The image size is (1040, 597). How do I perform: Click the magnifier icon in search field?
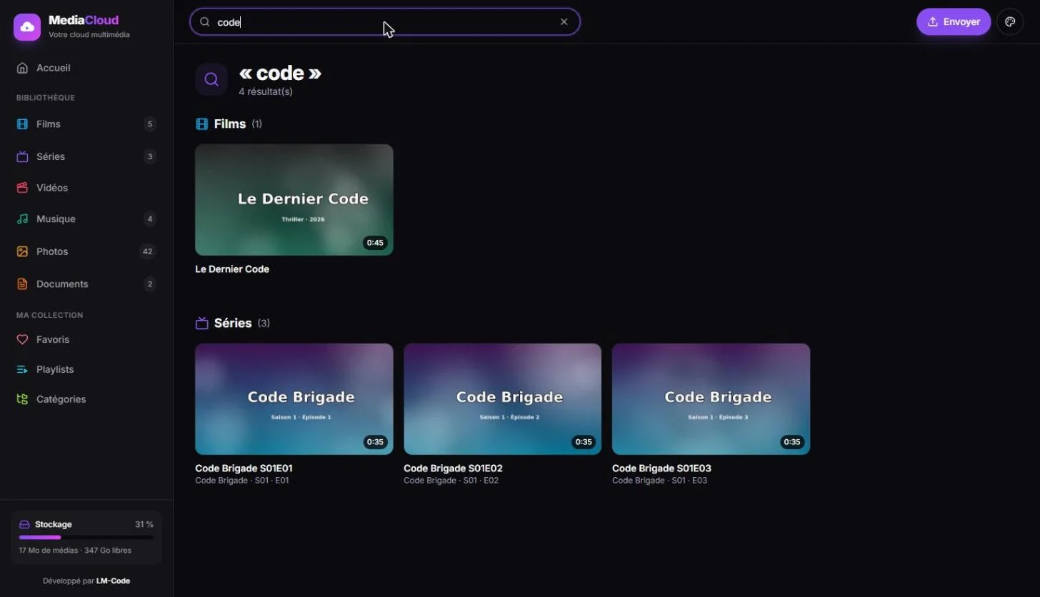click(x=205, y=22)
